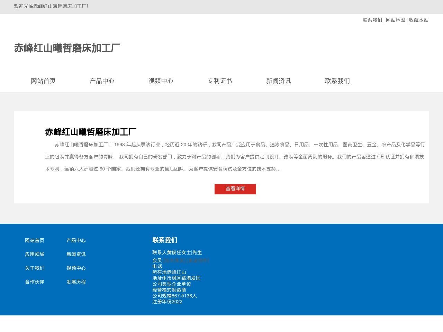Click the 所在地赤峰红山 line
The image size is (443, 332).
point(169,272)
